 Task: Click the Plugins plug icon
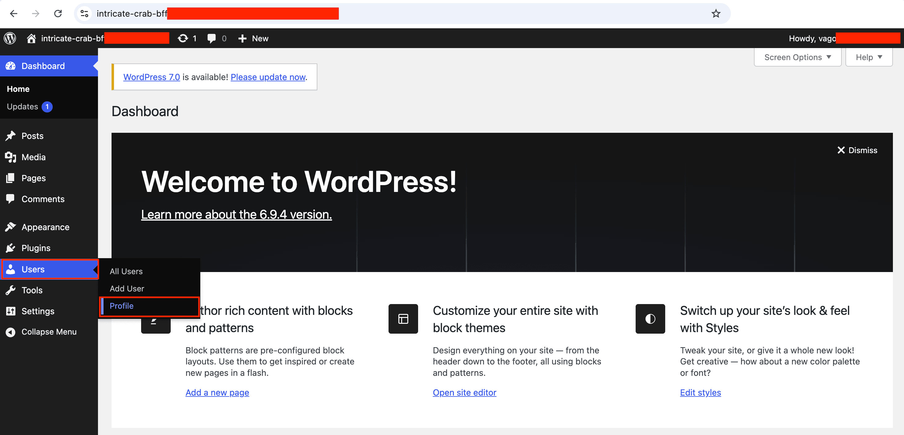(10, 248)
